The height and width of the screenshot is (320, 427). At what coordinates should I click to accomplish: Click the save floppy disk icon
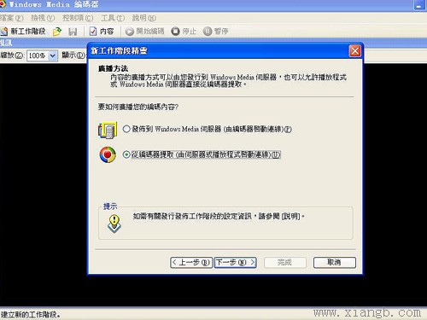coord(73,32)
